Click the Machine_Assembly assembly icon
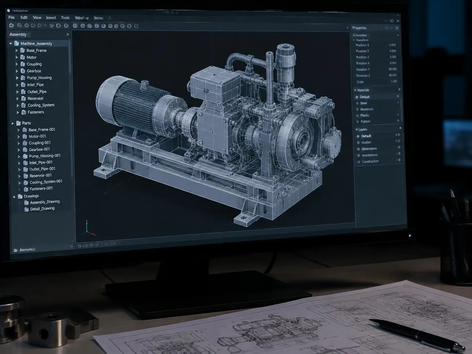 [17, 44]
